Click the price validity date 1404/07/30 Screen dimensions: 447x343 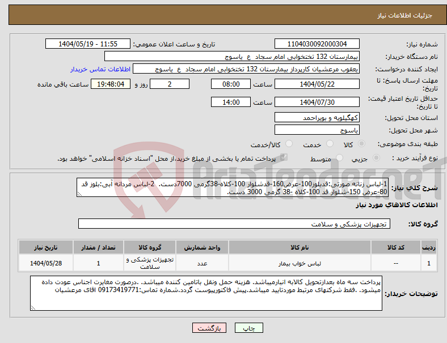(x=317, y=102)
